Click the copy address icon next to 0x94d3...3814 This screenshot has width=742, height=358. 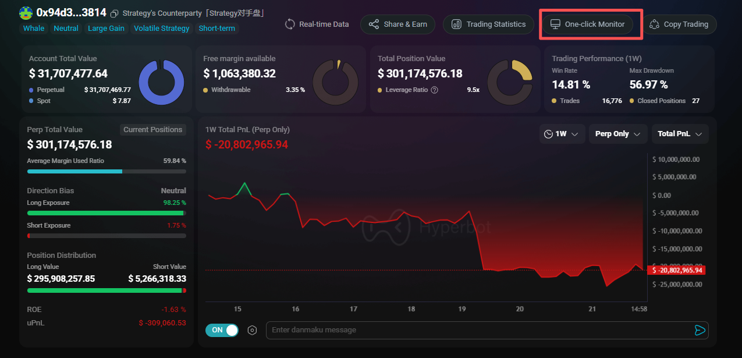point(115,13)
